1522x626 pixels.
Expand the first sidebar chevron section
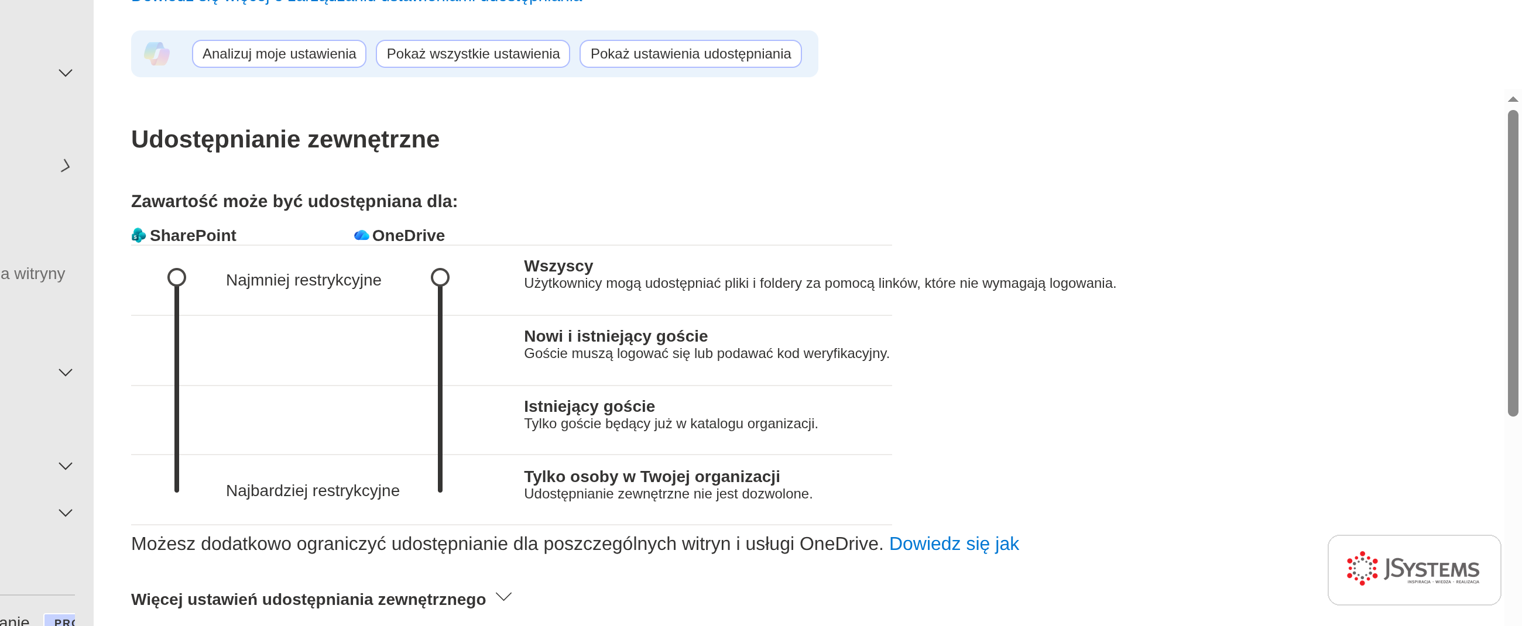(66, 73)
